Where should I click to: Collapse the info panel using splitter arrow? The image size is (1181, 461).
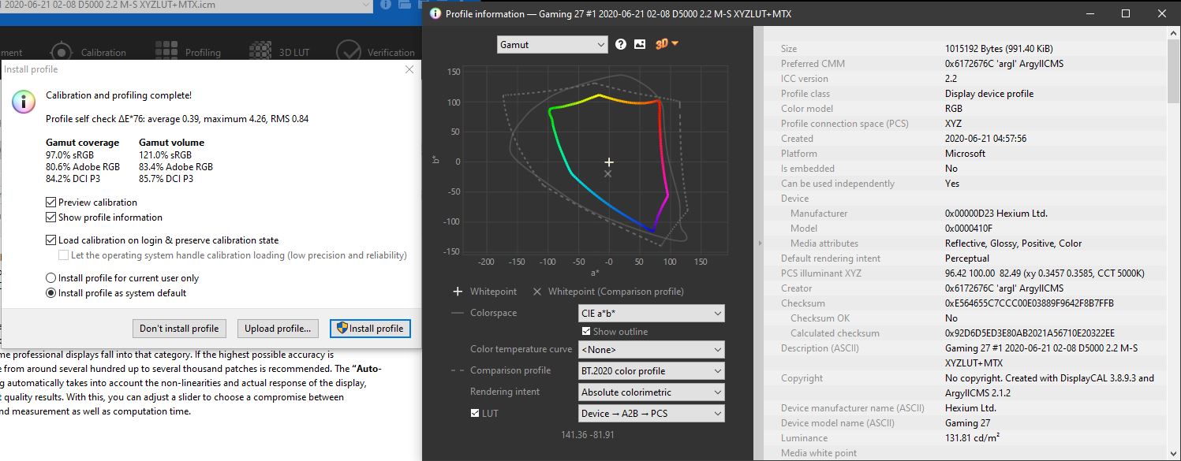coord(759,244)
